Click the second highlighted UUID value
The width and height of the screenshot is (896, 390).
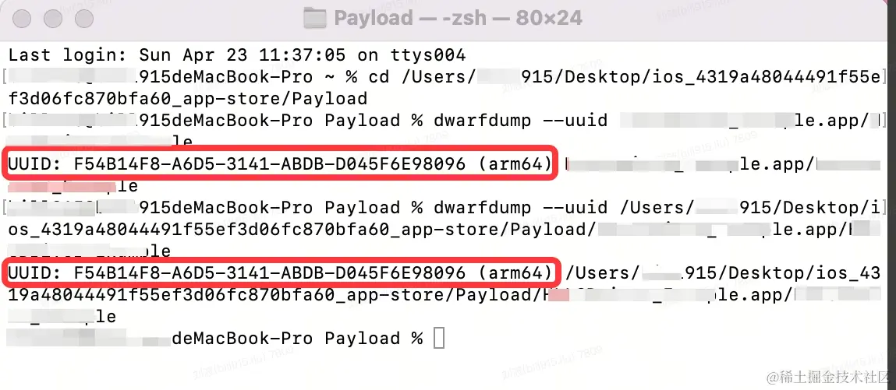(x=270, y=274)
